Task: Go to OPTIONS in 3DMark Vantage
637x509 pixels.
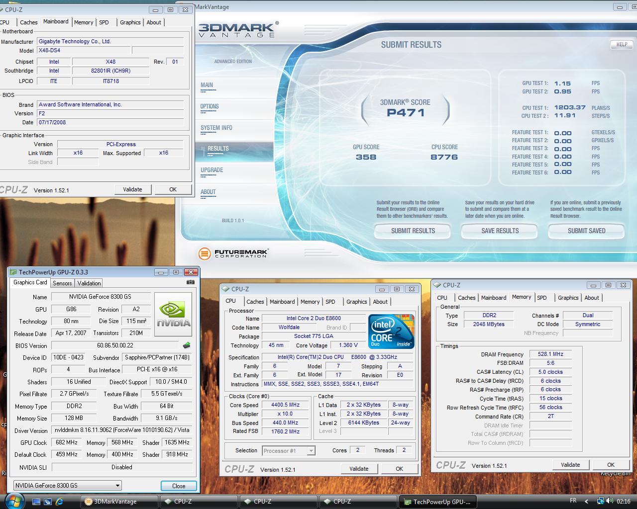Action: (210, 106)
